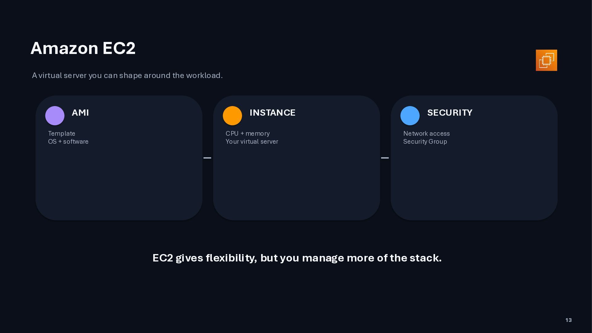Select the 'CPU + memory' line
The width and height of the screenshot is (592, 333).
[248, 134]
